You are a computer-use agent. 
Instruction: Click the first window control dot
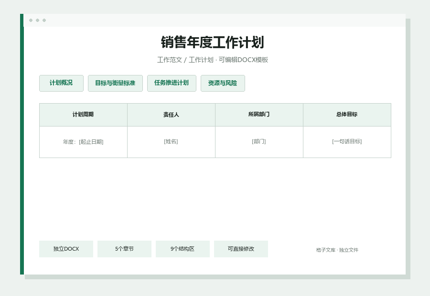point(31,20)
